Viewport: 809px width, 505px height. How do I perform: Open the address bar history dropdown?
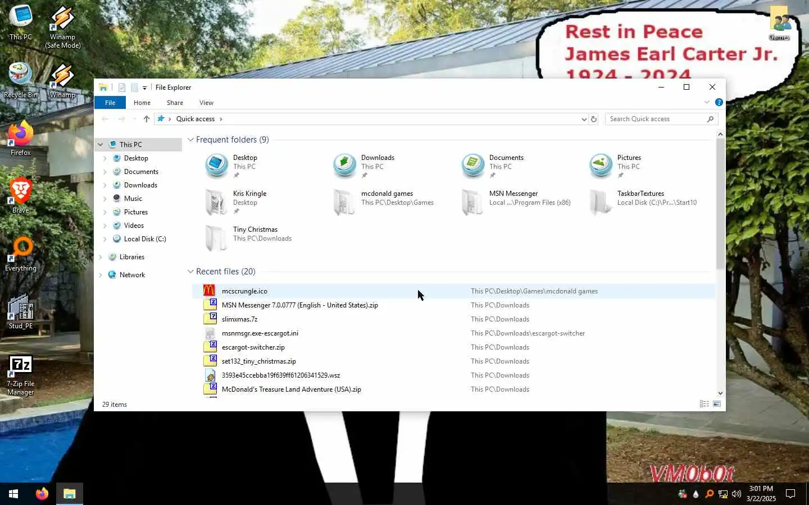coord(584,119)
